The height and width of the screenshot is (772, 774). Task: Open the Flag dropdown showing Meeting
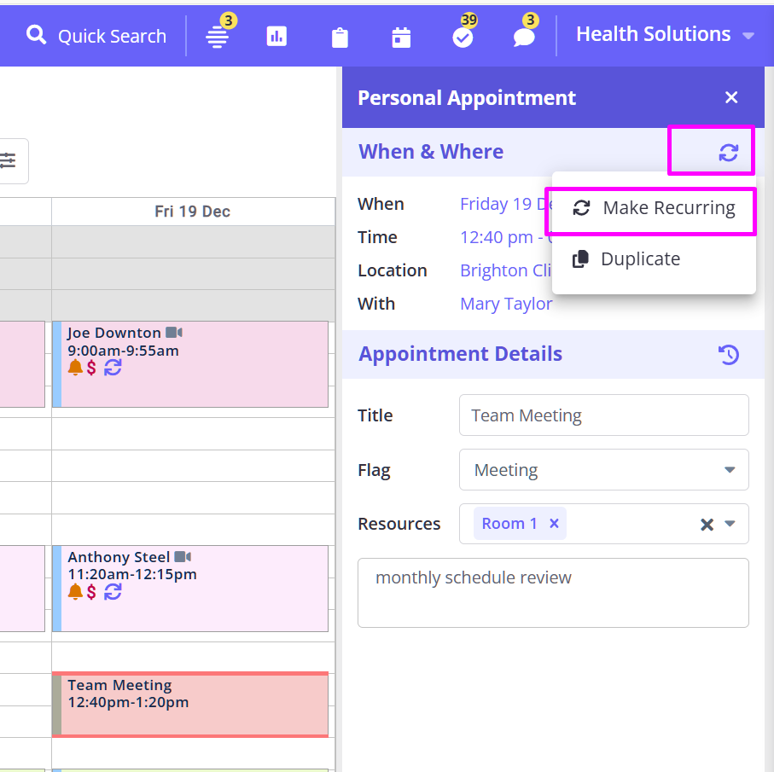tap(603, 470)
